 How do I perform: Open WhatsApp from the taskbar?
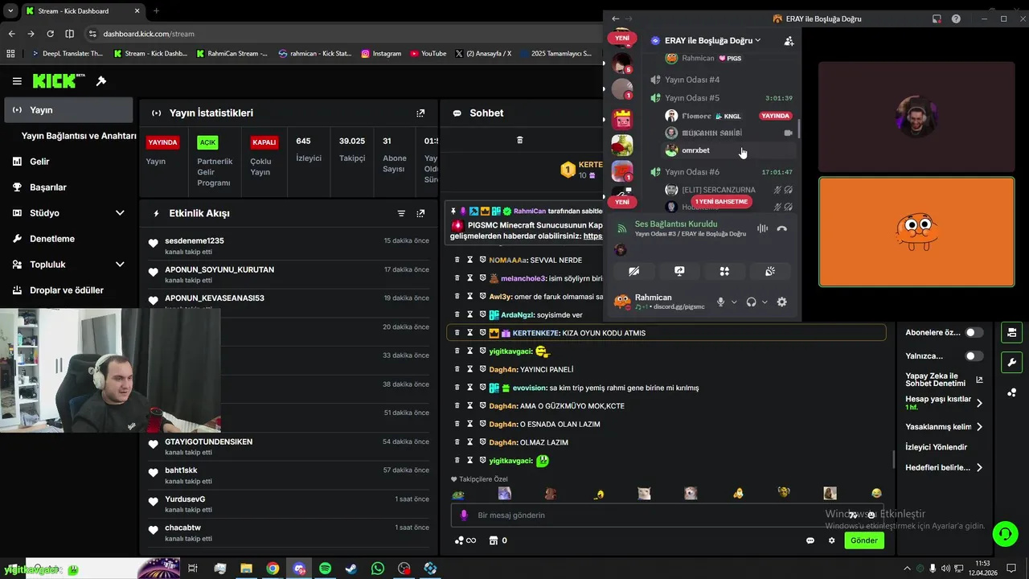point(378,569)
